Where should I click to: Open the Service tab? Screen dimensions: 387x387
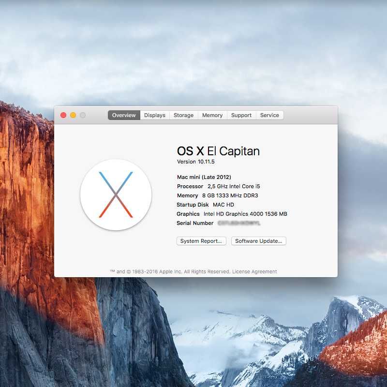[269, 115]
